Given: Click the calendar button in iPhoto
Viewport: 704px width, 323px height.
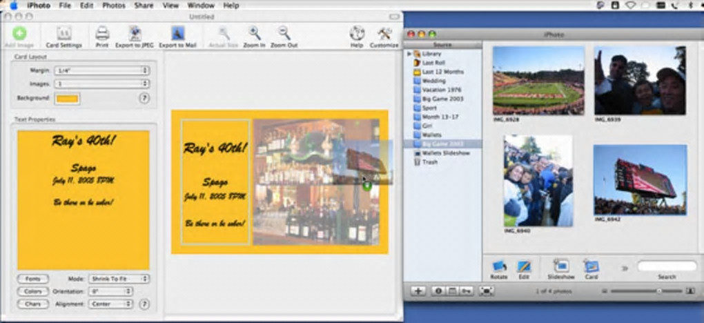Looking at the screenshot, I should 453,291.
